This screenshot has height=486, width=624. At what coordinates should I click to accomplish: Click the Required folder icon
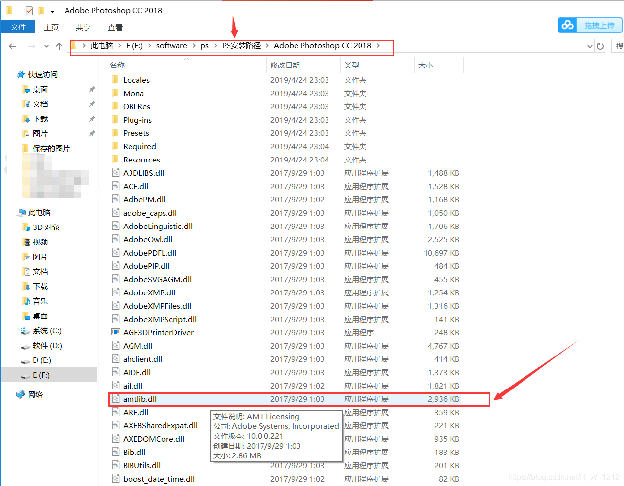pyautogui.click(x=115, y=146)
